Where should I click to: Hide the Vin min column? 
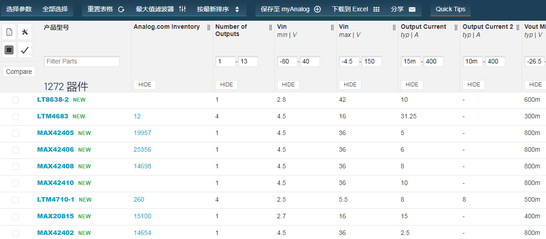pyautogui.click(x=288, y=85)
